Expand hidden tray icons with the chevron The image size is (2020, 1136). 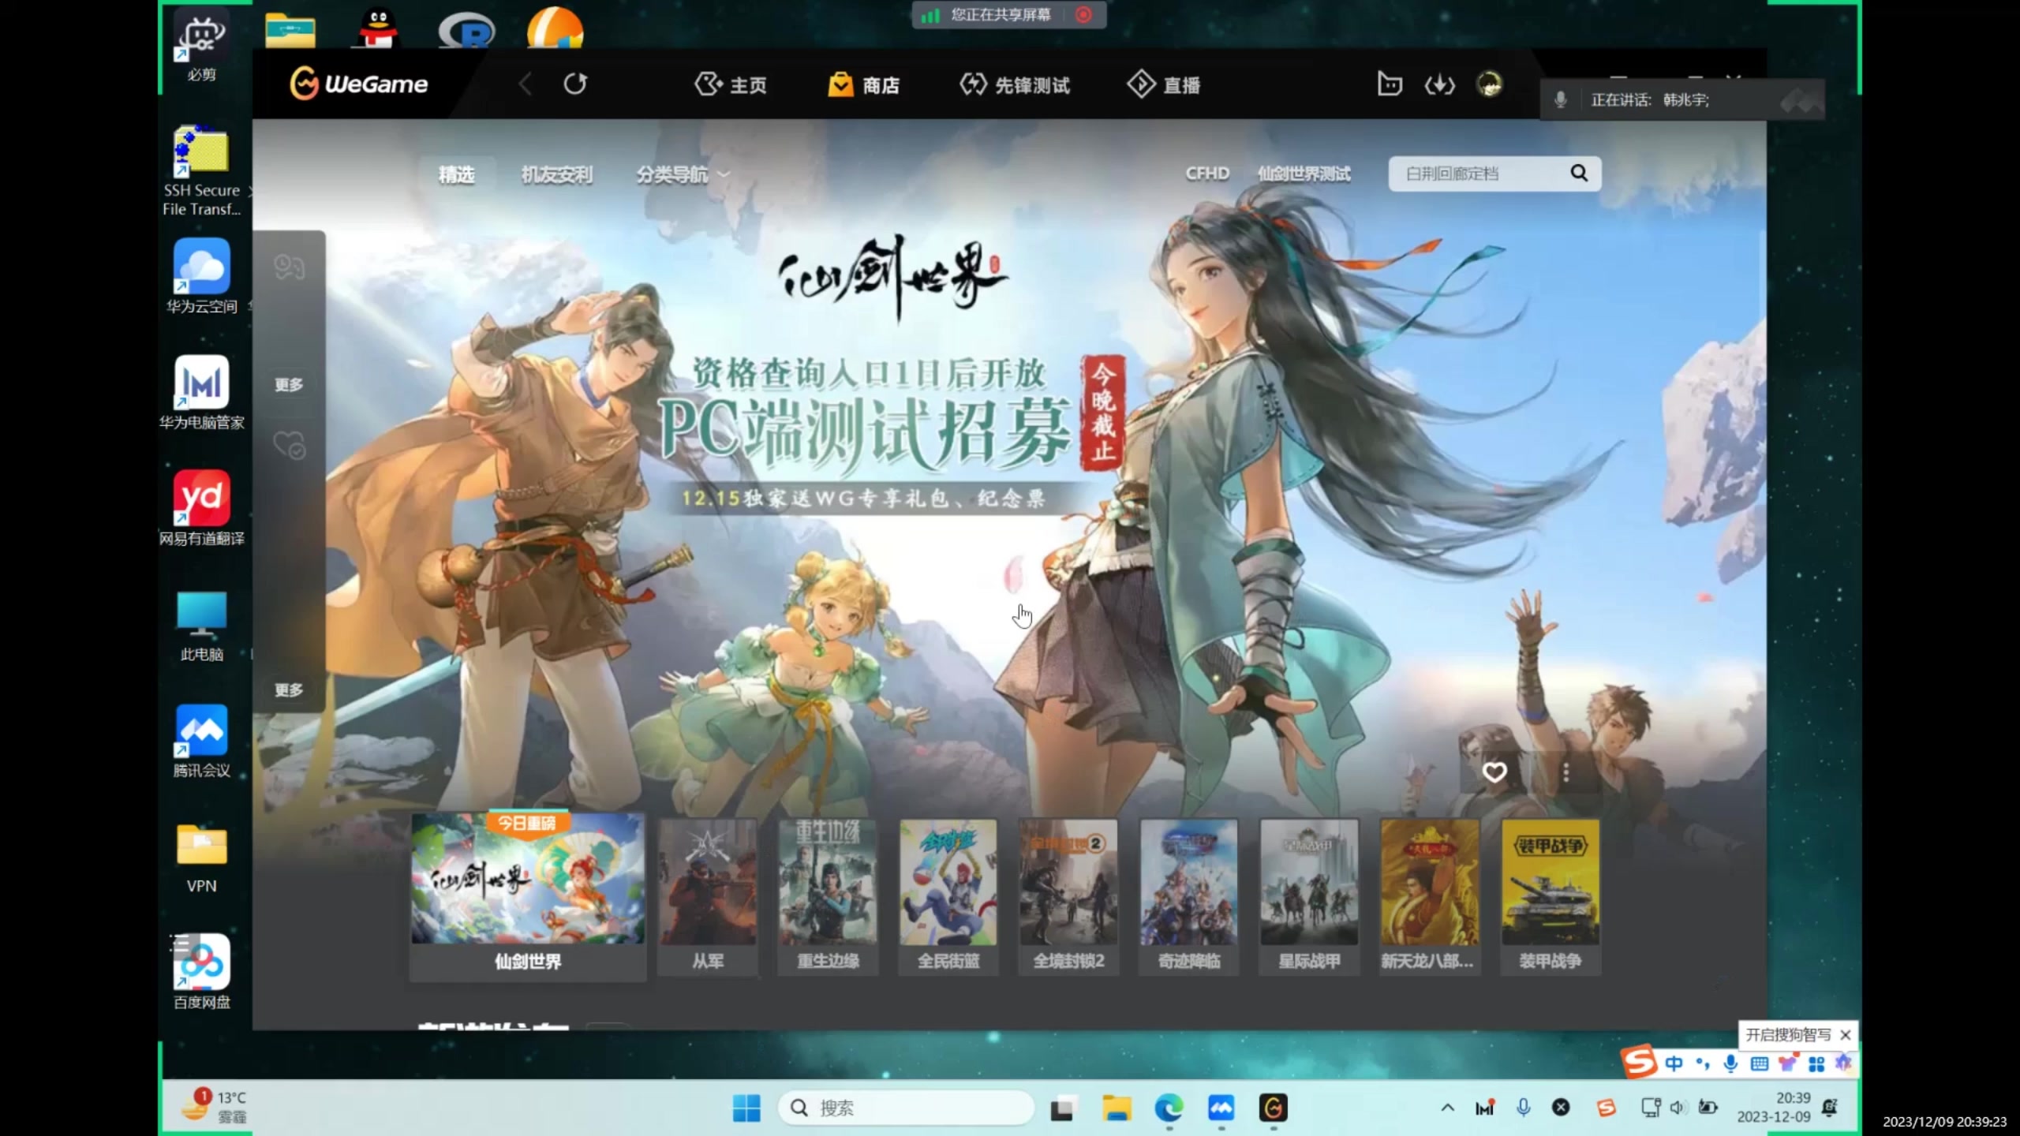[x=1449, y=1108]
